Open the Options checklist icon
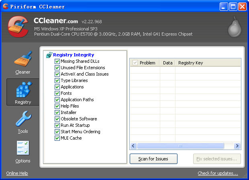249x180 pixels. point(23,148)
